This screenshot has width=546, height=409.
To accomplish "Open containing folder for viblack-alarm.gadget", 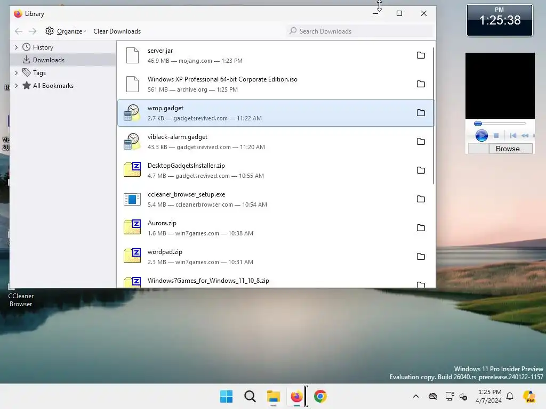I will coord(421,142).
